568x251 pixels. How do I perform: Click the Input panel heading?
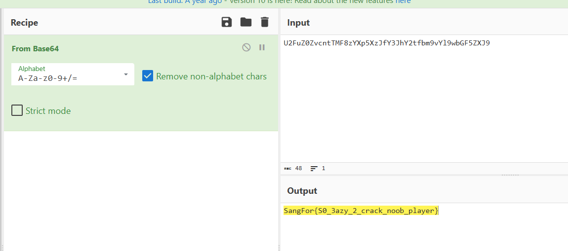click(298, 22)
